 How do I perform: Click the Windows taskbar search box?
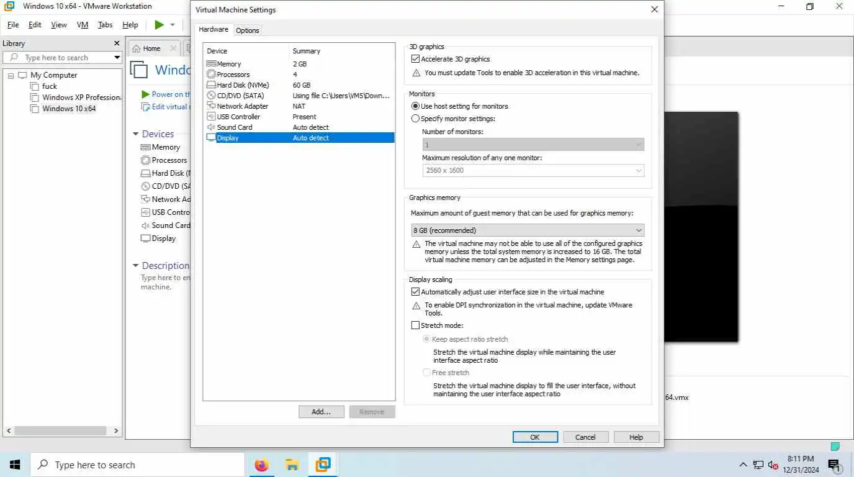(137, 465)
